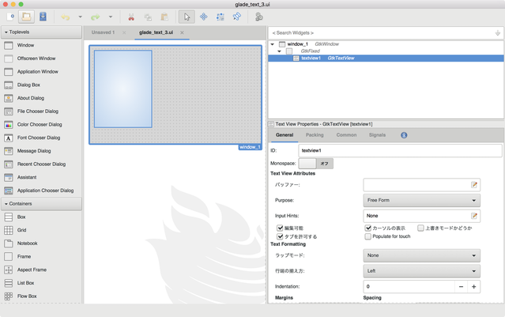Pick the Application Chooser Dialog widget

point(41,191)
